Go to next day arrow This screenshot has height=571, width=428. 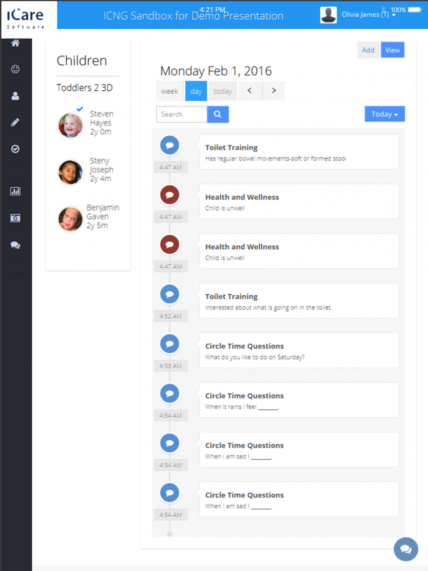(x=274, y=91)
